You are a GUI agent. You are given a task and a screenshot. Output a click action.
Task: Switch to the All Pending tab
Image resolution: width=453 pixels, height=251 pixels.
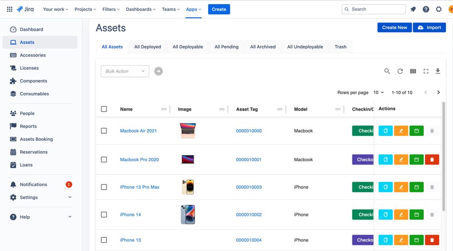[227, 47]
